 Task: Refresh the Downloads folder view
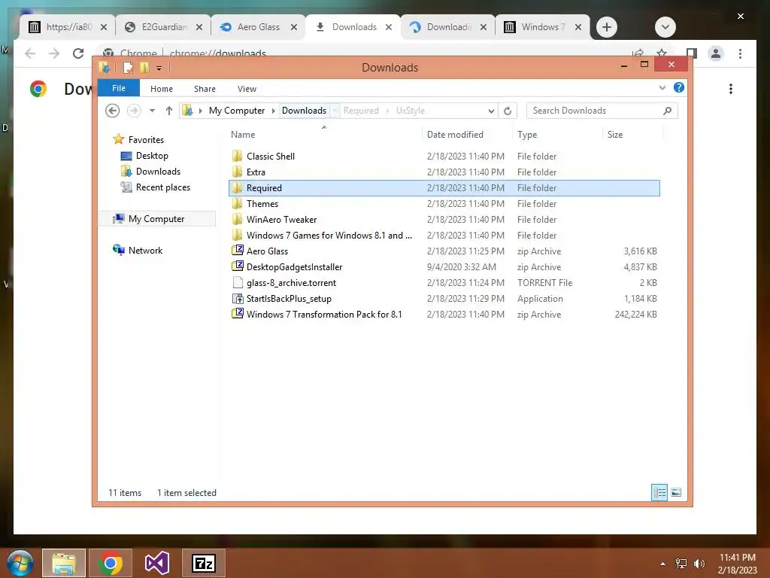[508, 111]
